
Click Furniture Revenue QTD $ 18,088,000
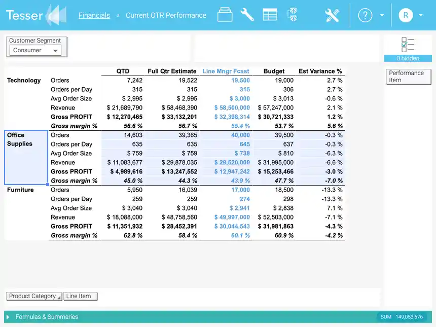pyautogui.click(x=125, y=217)
